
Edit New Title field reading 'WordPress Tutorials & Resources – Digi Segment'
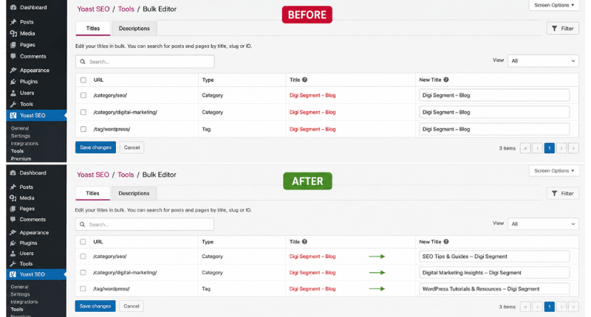coord(494,289)
